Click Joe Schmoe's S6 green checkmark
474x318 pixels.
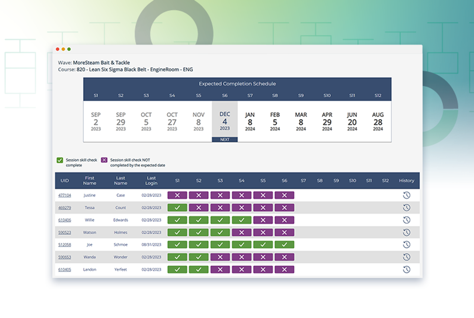pos(284,244)
